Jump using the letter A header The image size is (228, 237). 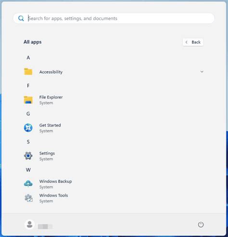click(28, 58)
